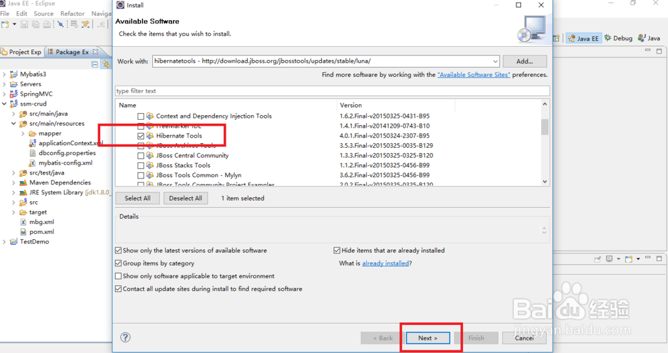Viewport: 668px width, 353px height.
Task: Click the Servers folder icon
Action: pyautogui.click(x=13, y=84)
